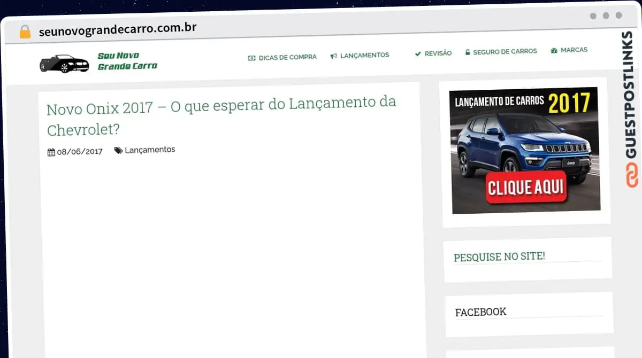Open Lançamentos category link under title

pyautogui.click(x=150, y=150)
